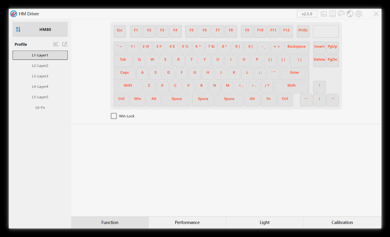Select the L3-Layer3 profile
This screenshot has height=237, width=390.
point(40,76)
